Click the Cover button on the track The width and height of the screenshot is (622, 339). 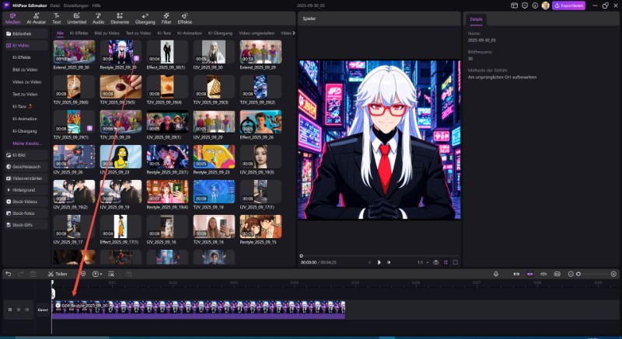click(x=44, y=310)
